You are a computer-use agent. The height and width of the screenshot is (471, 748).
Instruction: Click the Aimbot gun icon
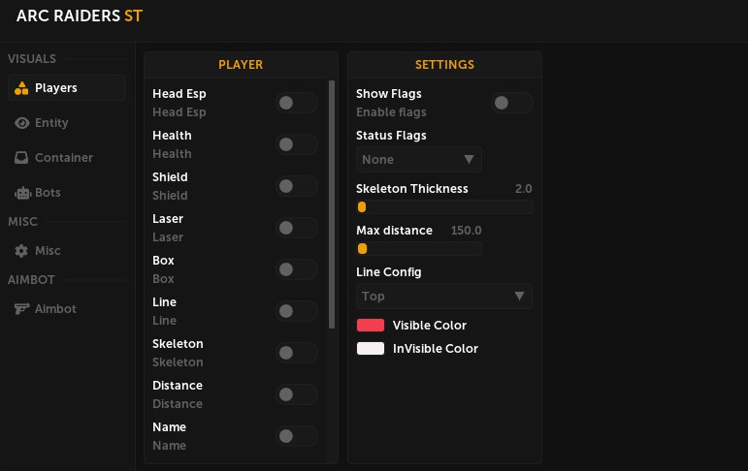tap(21, 309)
